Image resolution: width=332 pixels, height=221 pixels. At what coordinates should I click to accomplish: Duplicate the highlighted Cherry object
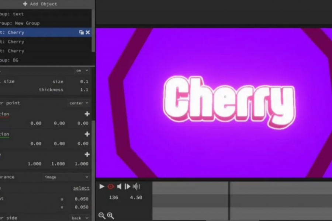(x=81, y=32)
